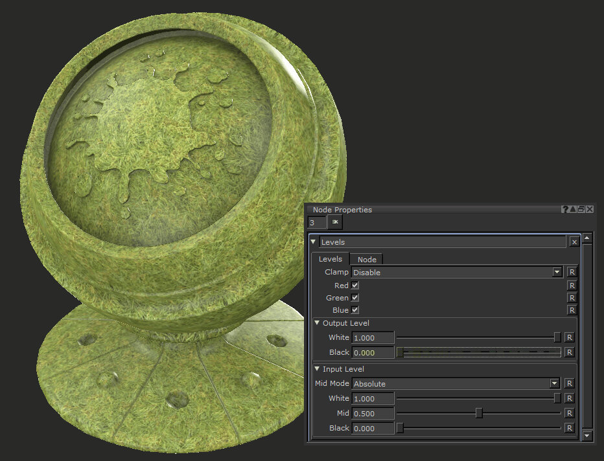The height and width of the screenshot is (461, 604).
Task: Reset Mid Mode with its R icon
Action: point(568,383)
